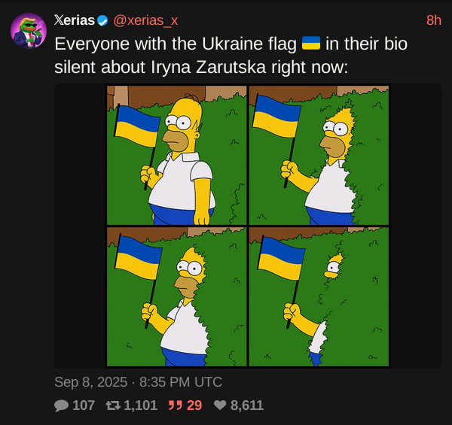
Task: View the 107 replies count
Action: pos(84,405)
